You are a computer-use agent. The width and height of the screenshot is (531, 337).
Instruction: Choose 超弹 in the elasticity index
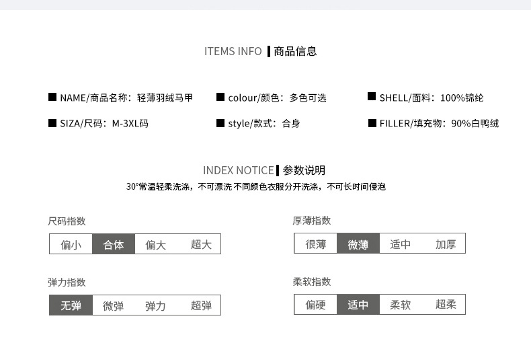pyautogui.click(x=201, y=305)
